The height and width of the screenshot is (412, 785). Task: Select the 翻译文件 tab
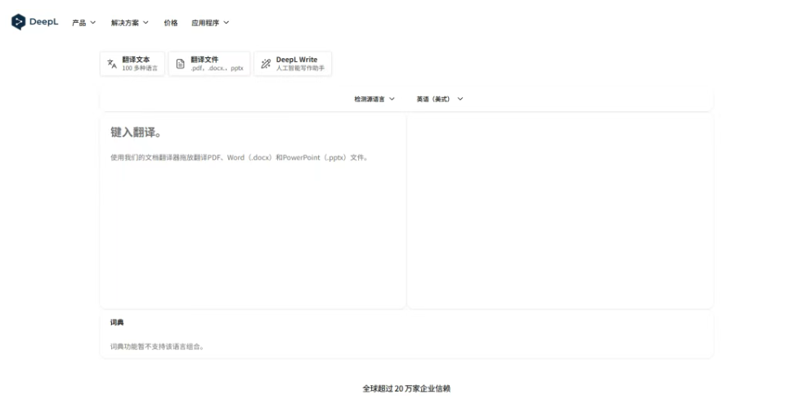[x=209, y=64]
